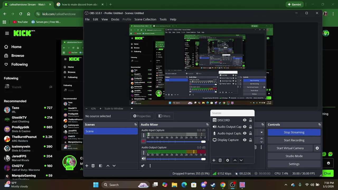Open advanced audio properties gears icon

coord(143,166)
